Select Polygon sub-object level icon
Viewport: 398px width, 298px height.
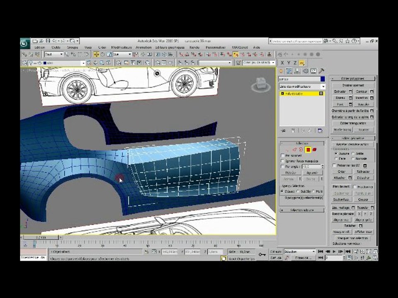pyautogui.click(x=308, y=150)
